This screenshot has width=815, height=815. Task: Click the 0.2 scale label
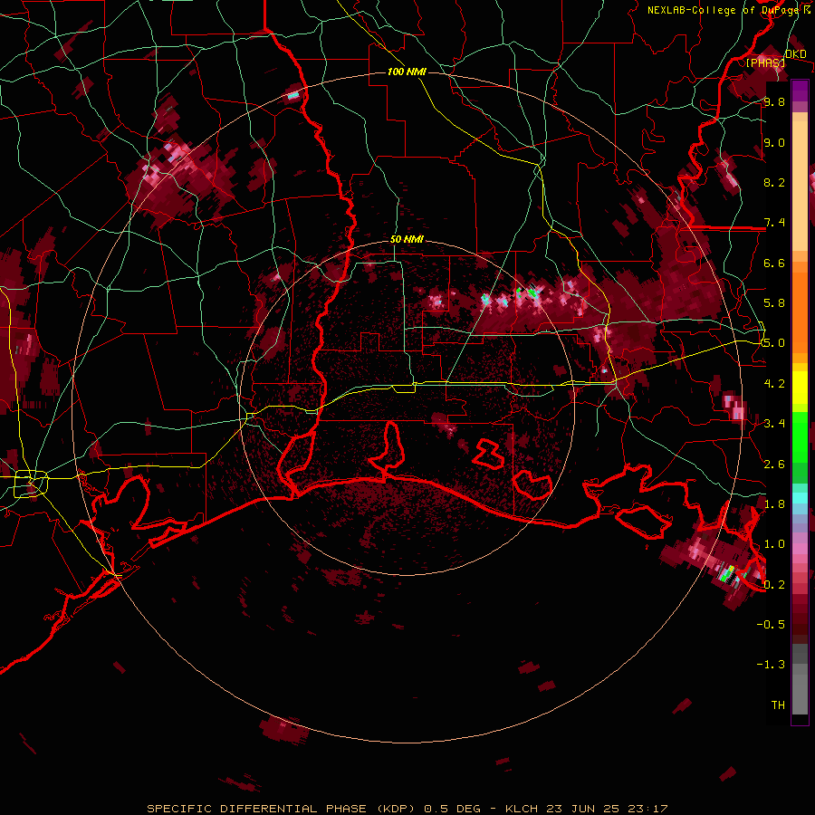click(x=774, y=585)
